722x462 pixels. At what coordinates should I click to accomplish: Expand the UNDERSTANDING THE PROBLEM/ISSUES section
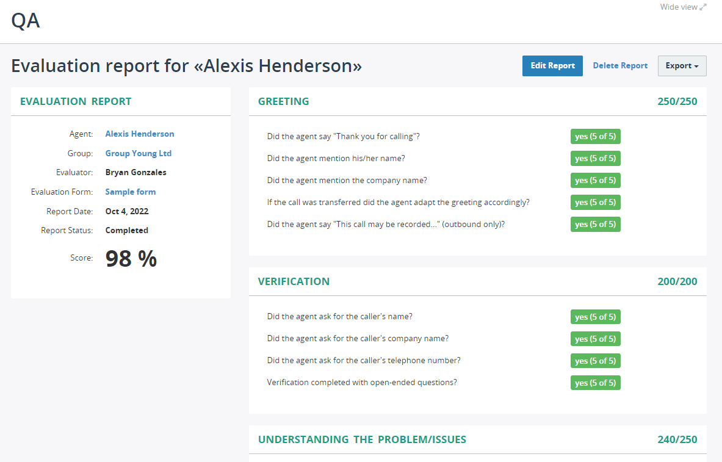(363, 439)
